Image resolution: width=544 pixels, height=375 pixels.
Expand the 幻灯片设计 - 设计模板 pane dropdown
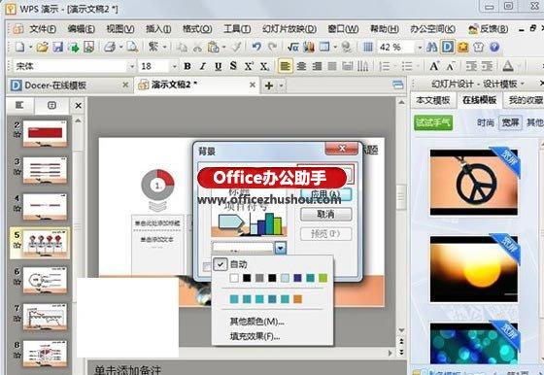pyautogui.click(x=522, y=84)
